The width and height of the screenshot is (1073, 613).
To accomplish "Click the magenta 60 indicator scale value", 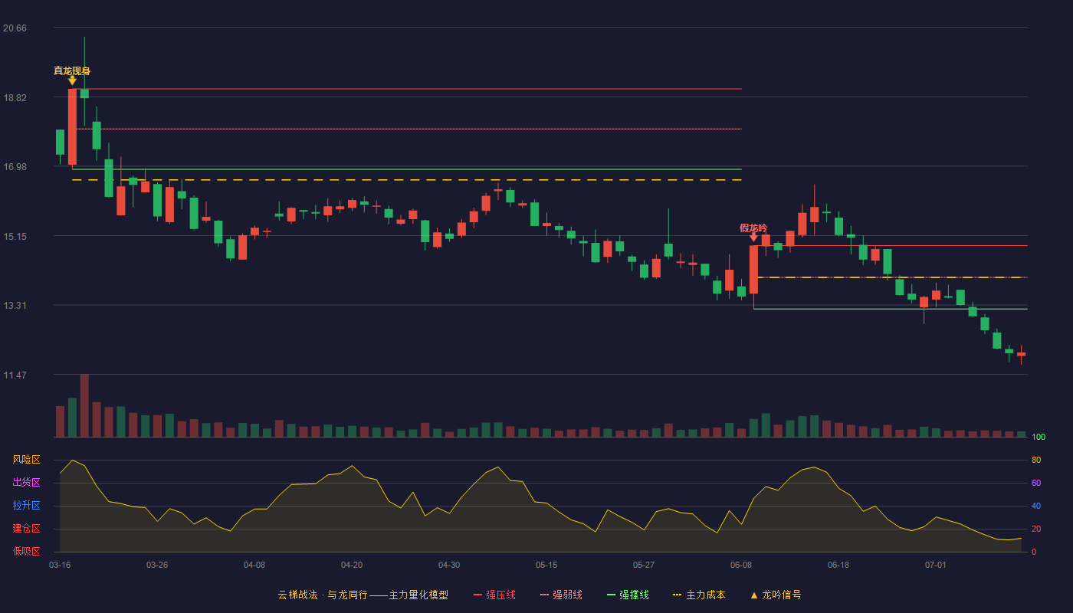I will click(1036, 484).
